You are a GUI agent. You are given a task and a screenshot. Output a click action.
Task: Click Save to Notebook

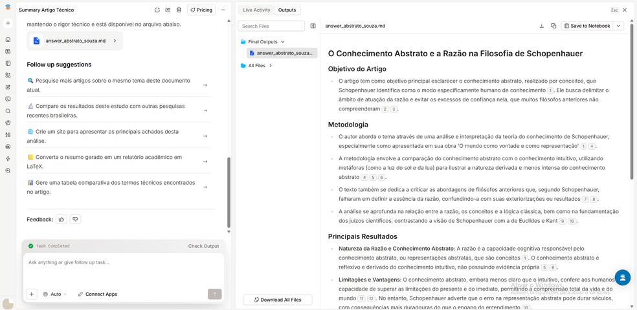[587, 26]
